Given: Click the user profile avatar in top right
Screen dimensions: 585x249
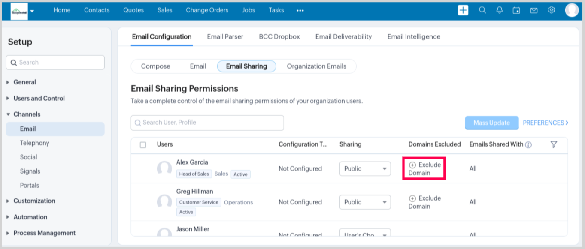Looking at the screenshot, I should pyautogui.click(x=572, y=10).
